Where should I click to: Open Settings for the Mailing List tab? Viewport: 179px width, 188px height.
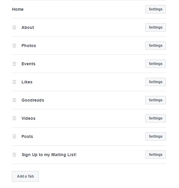(155, 155)
